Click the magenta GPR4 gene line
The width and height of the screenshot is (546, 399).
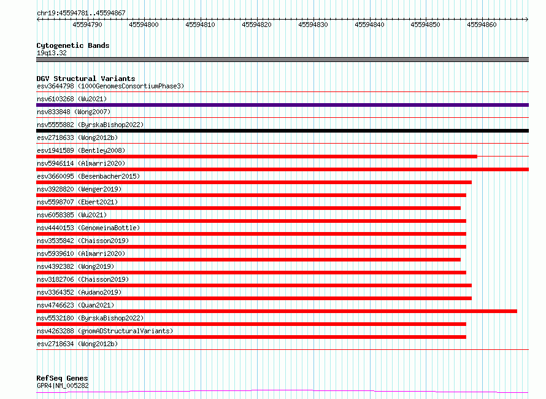282,391
